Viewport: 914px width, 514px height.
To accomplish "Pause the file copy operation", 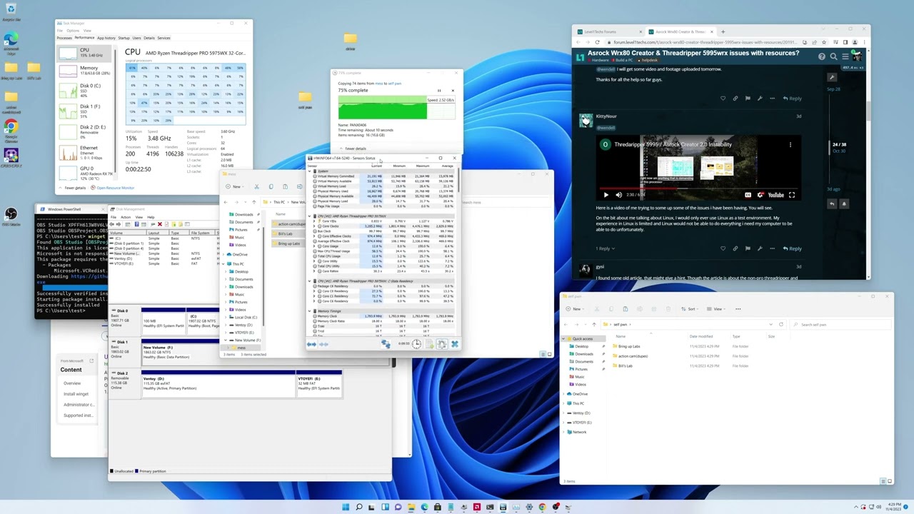I will (x=439, y=91).
